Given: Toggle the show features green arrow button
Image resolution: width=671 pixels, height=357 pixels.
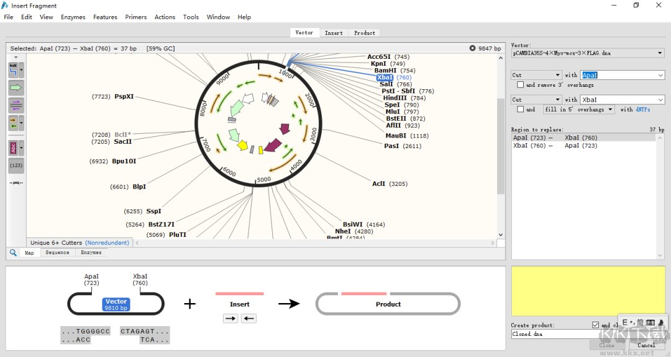Looking at the screenshot, I should pyautogui.click(x=16, y=88).
